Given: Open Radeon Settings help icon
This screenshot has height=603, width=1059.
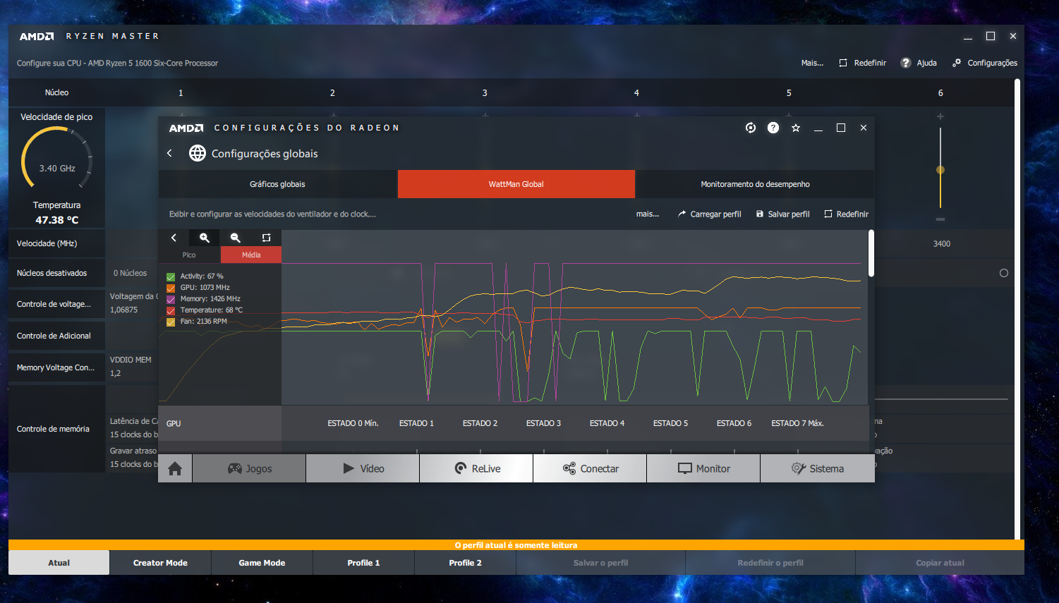Looking at the screenshot, I should pyautogui.click(x=773, y=128).
